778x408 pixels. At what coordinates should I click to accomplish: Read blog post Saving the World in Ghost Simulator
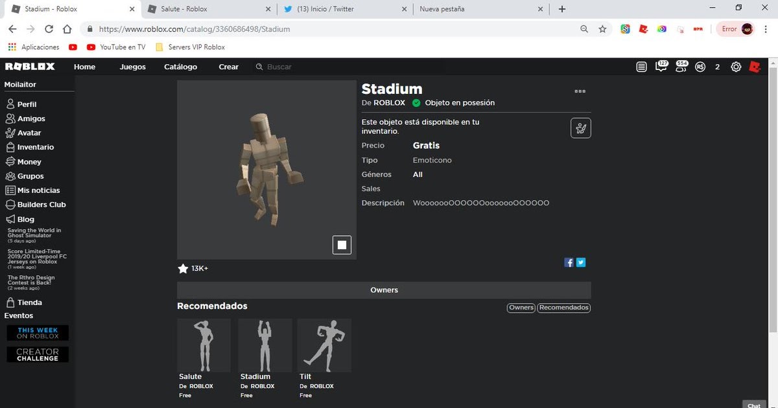pos(34,235)
